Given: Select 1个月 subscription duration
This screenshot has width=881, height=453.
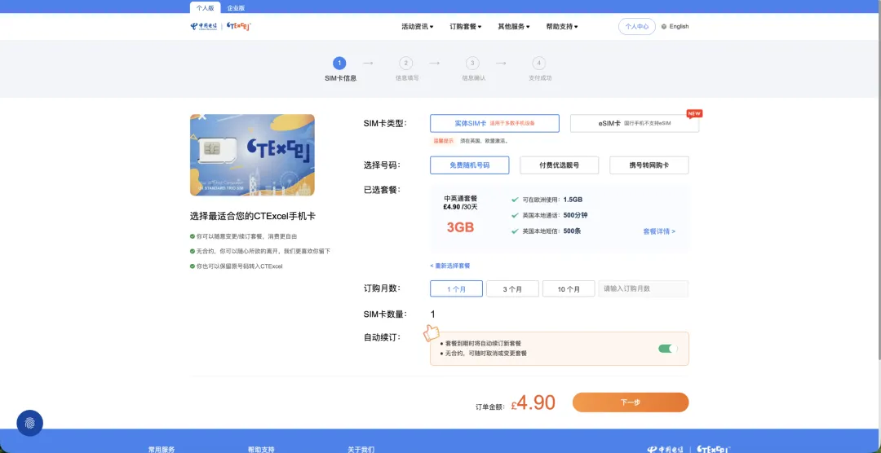Looking at the screenshot, I should 456,288.
